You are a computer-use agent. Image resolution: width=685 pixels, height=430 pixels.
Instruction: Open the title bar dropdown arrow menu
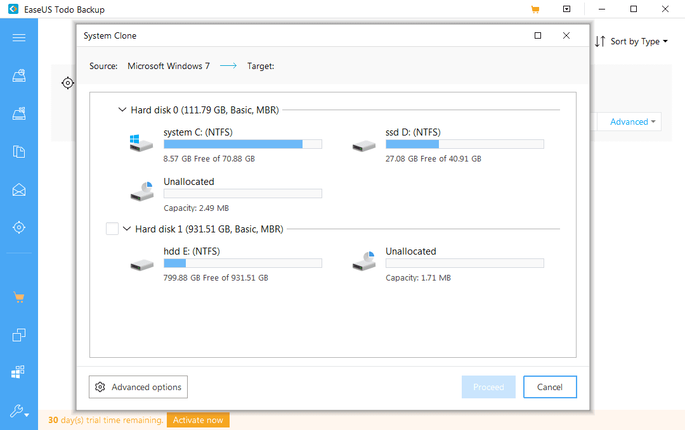point(566,9)
